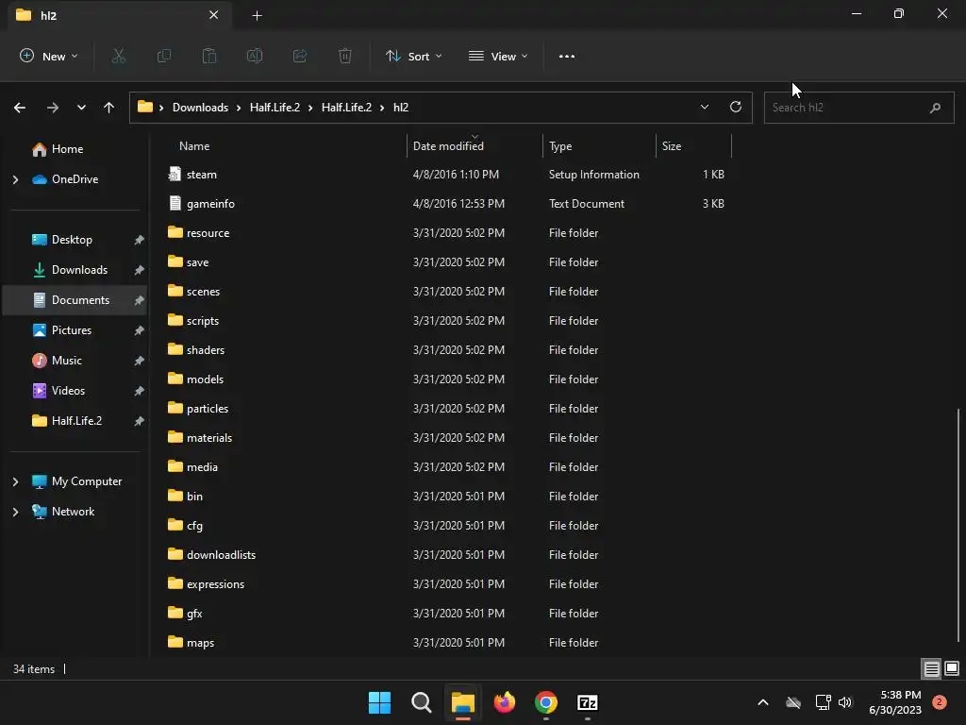Click first Half.Life.2 breadcrumb segment

coord(275,108)
